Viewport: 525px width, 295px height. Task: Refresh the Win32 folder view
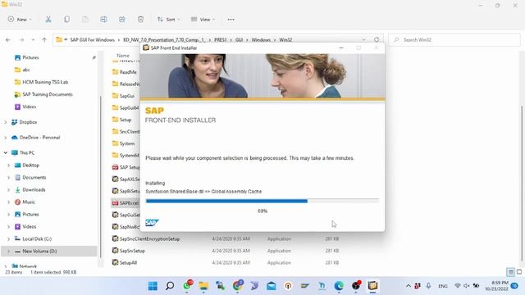click(377, 39)
